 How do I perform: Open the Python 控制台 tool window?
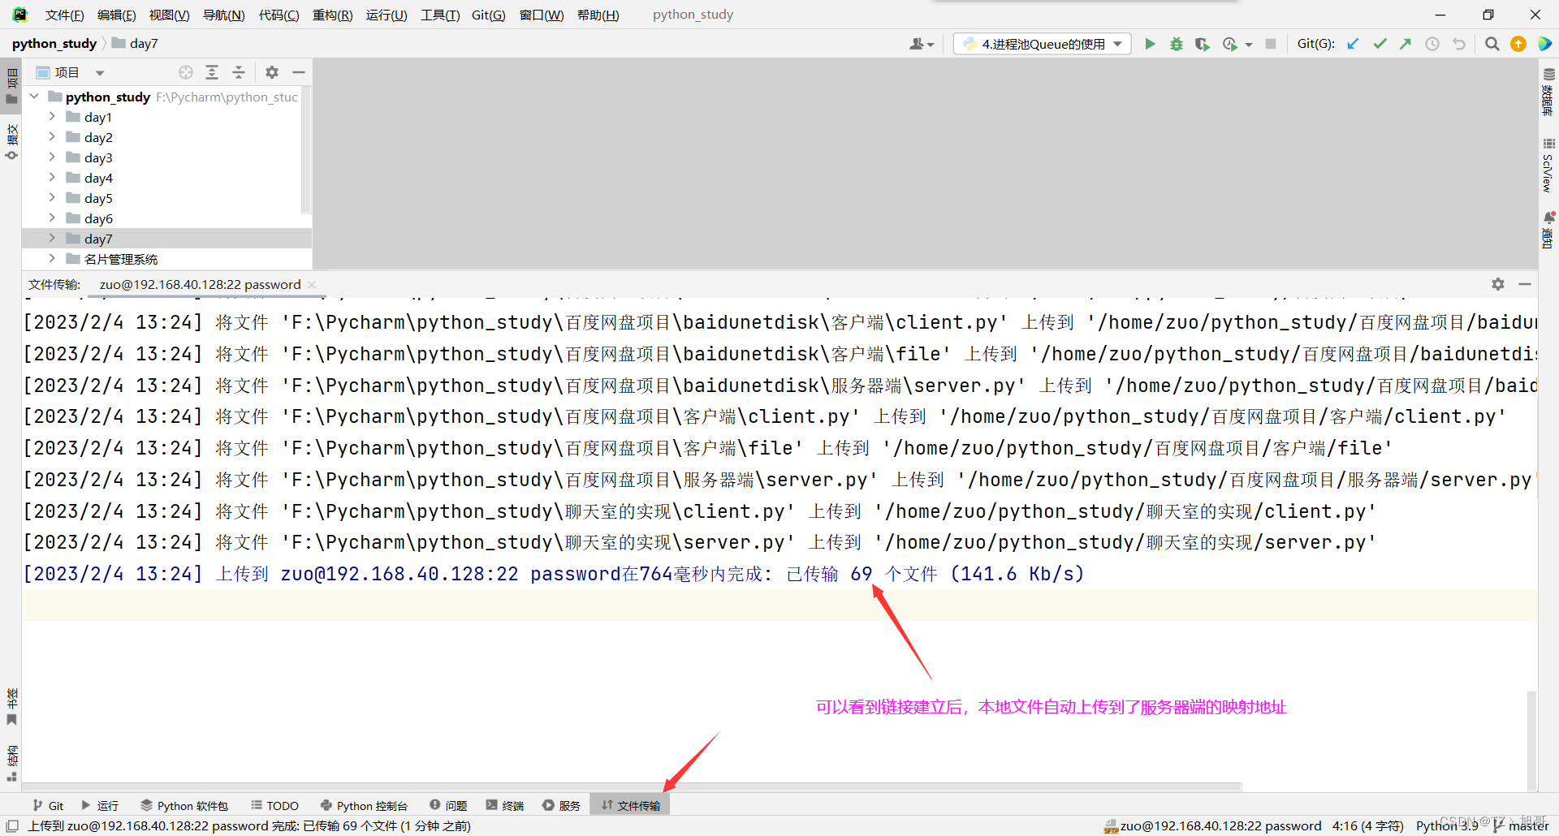pos(364,805)
